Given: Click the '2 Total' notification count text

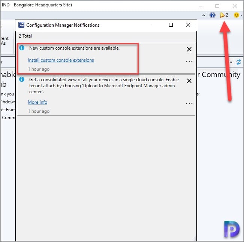Looking at the screenshot, I should click(x=25, y=36).
